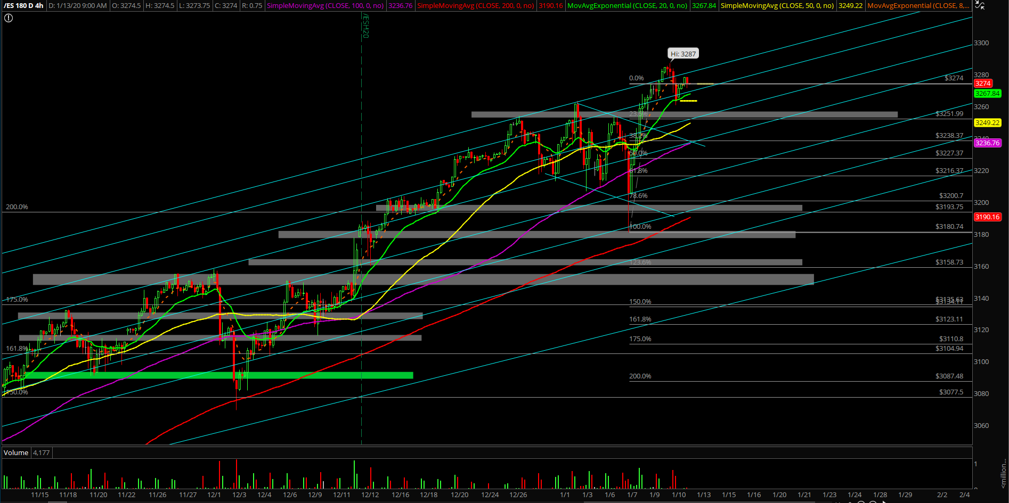Open the chart info circle icon
This screenshot has width=1009, height=503.
pyautogui.click(x=9, y=18)
